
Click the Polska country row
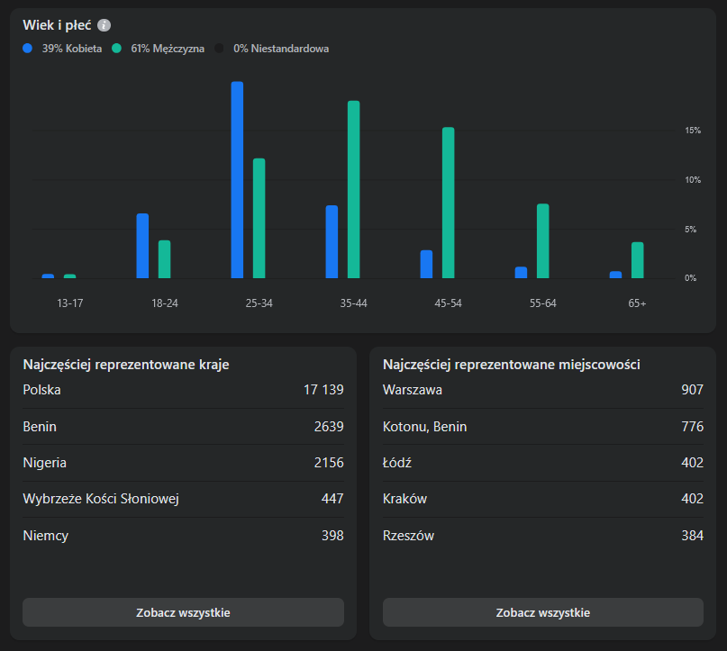point(183,390)
